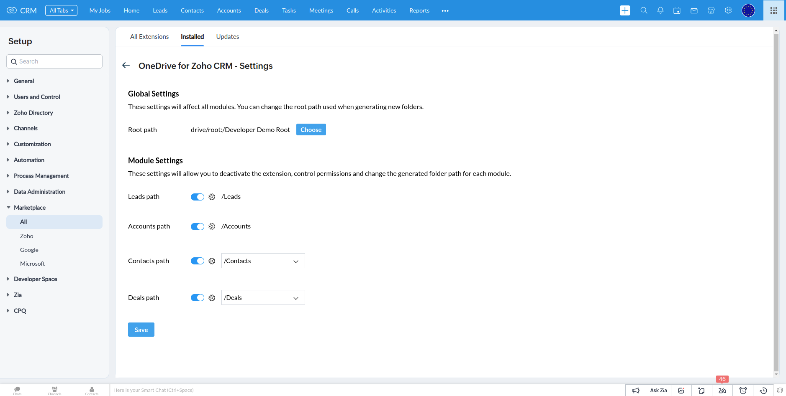Click the Smart Chat input bar
This screenshot has width=786, height=396.
click(x=367, y=390)
